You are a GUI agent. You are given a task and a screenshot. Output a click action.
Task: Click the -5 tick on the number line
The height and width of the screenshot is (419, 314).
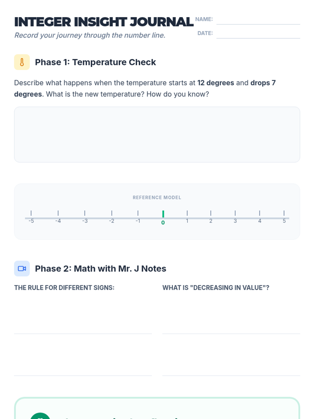31,213
